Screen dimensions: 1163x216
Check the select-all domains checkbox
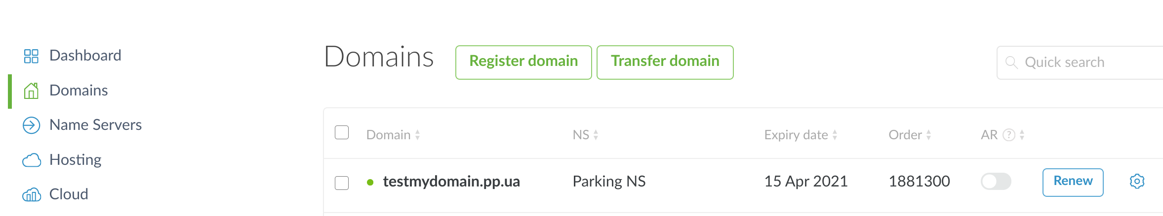click(342, 133)
